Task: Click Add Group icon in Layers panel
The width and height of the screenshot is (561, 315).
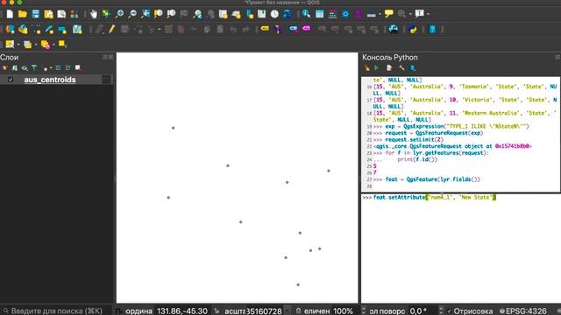Action: click(15, 68)
